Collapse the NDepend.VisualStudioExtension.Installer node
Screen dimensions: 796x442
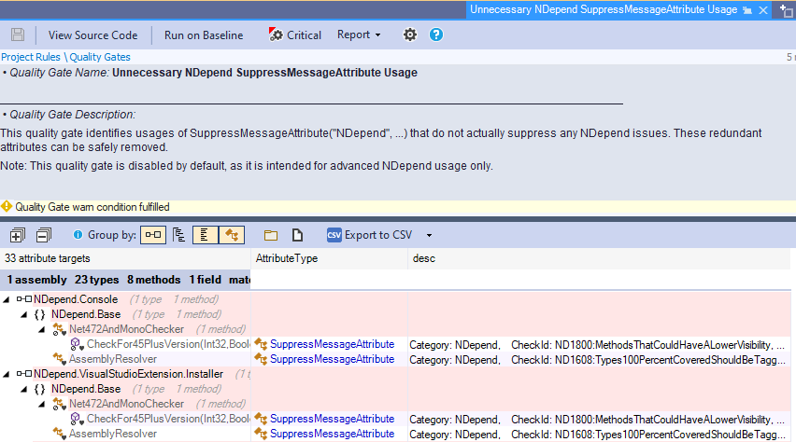7,374
